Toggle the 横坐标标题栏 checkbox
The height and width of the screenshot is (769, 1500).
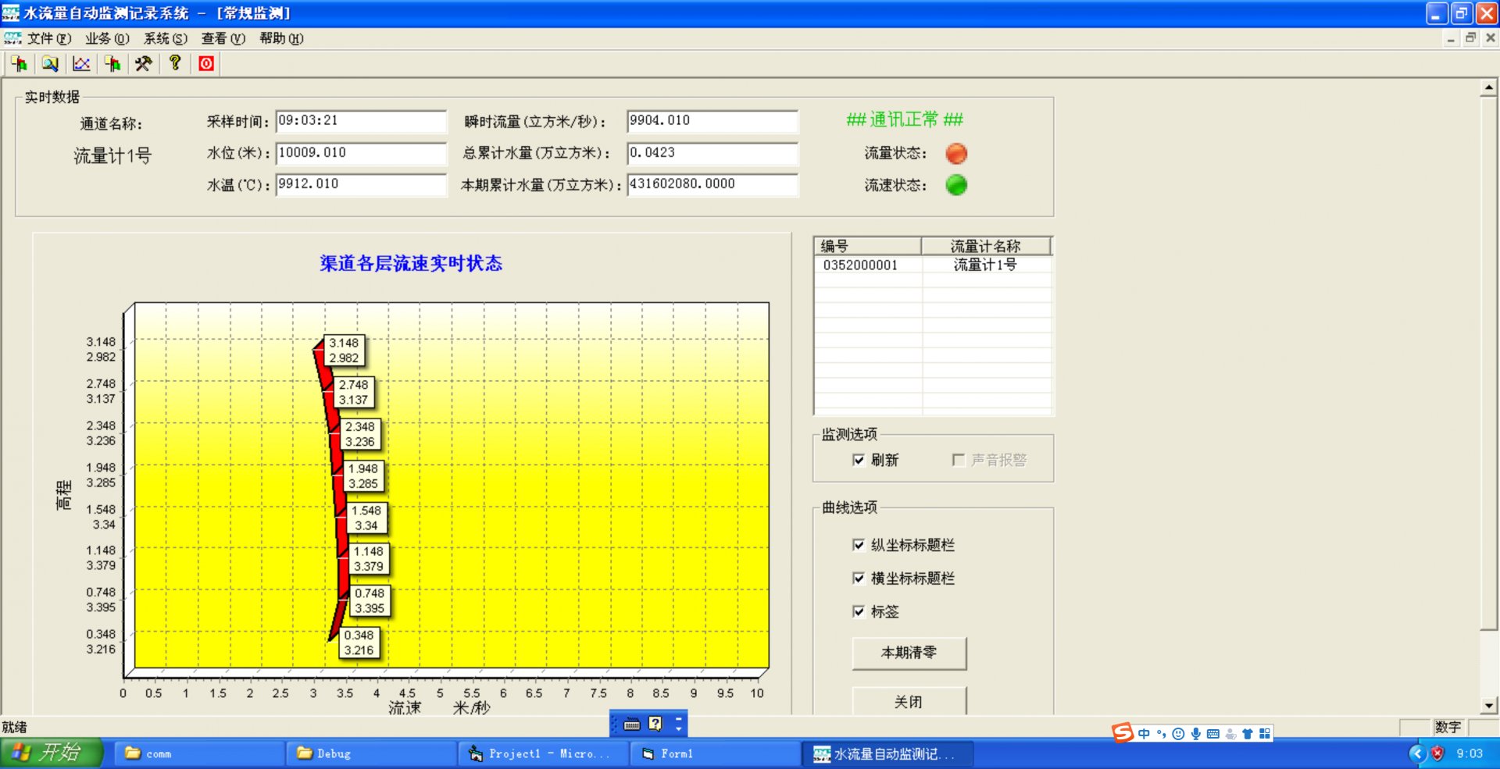859,579
